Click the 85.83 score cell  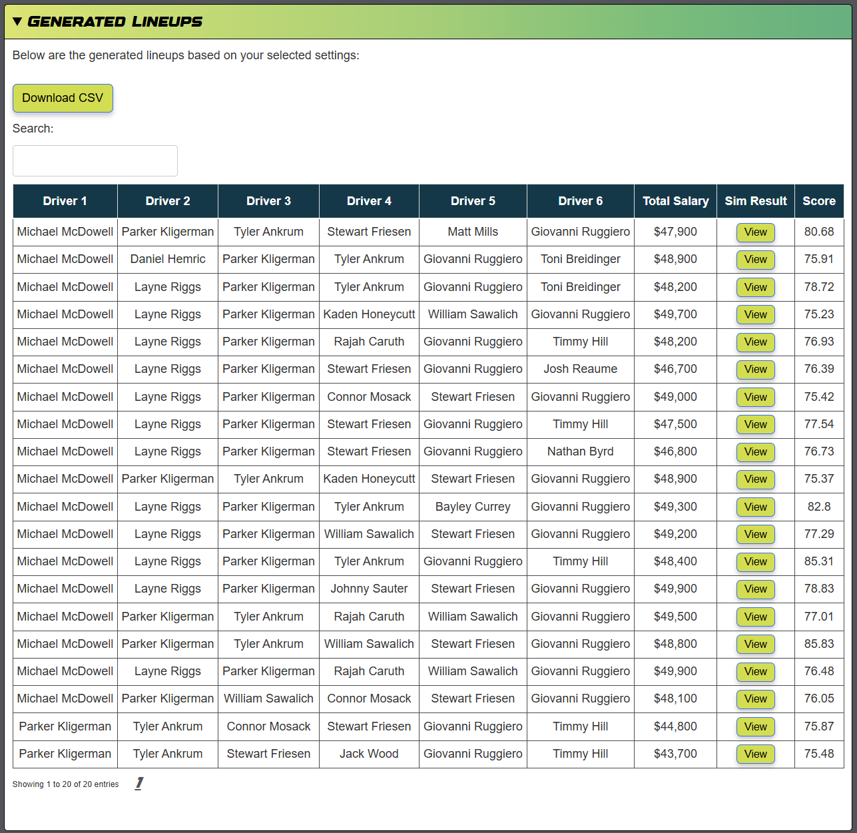pos(819,644)
